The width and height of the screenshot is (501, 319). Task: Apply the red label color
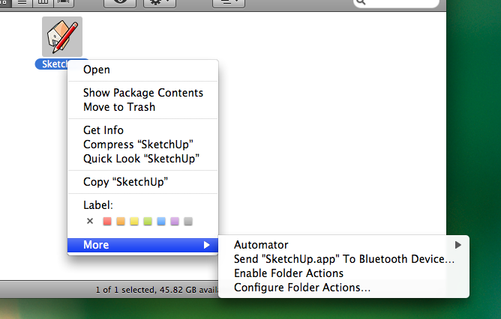107,221
